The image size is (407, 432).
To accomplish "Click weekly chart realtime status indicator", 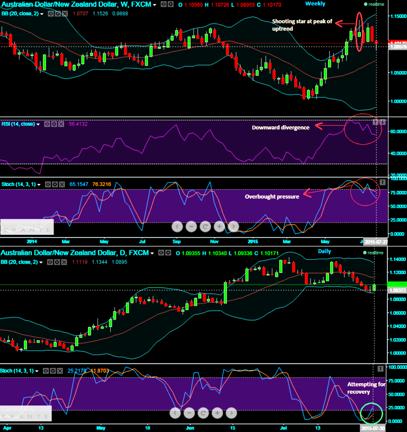I will click(x=374, y=4).
